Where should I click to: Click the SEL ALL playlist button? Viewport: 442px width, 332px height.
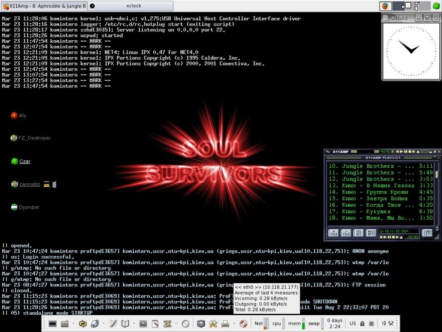click(358, 233)
